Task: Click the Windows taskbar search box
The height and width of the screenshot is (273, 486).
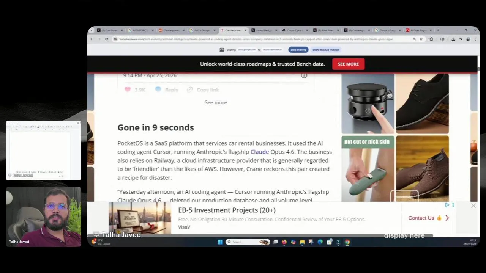Action: point(248,242)
